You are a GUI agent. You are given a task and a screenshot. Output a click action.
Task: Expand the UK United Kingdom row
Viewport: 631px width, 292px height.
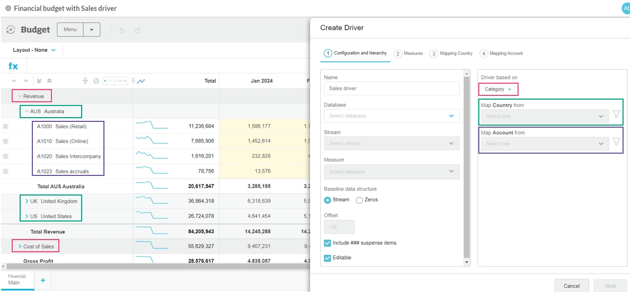pos(27,201)
